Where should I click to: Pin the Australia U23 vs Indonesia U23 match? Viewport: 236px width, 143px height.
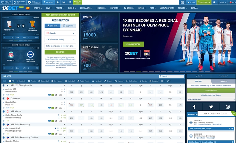4,90
